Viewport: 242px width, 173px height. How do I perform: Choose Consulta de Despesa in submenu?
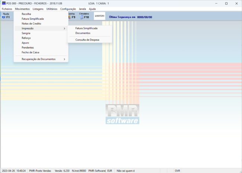pos(87,40)
